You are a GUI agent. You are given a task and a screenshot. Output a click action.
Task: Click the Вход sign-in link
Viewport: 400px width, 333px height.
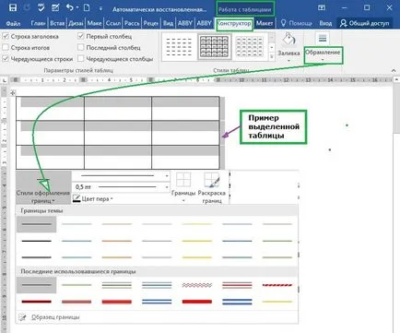tap(325, 23)
